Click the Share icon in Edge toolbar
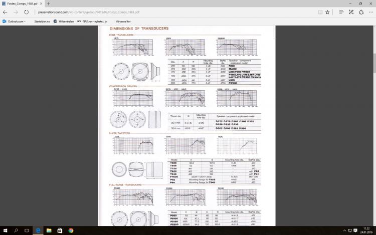The height and width of the screenshot is (235, 376). (x=361, y=12)
